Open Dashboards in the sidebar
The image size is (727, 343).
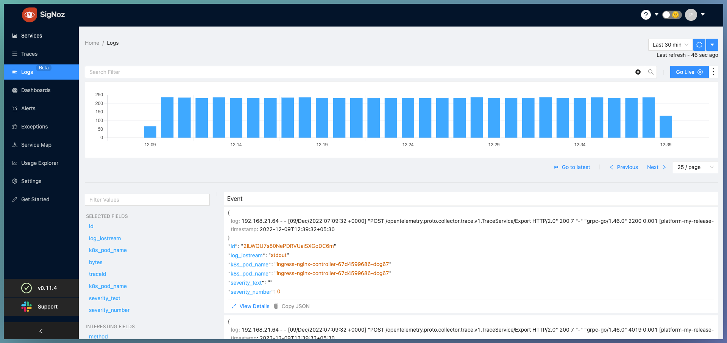41,90
